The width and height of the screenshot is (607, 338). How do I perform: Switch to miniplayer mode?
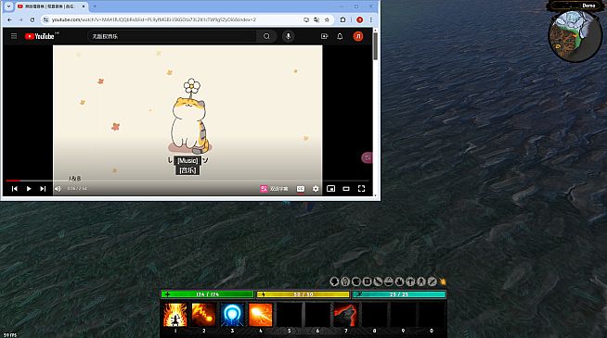tap(330, 189)
